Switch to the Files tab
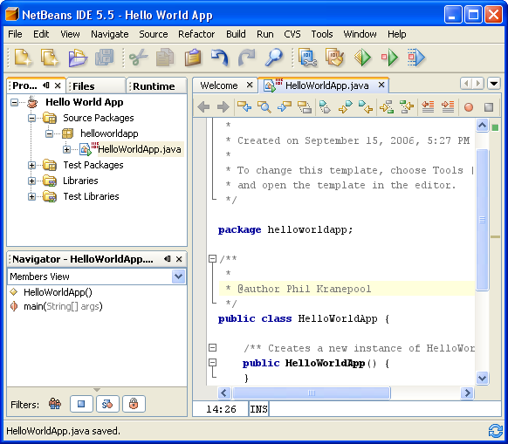Screen dimensions: 508x444 pyautogui.click(x=96, y=86)
